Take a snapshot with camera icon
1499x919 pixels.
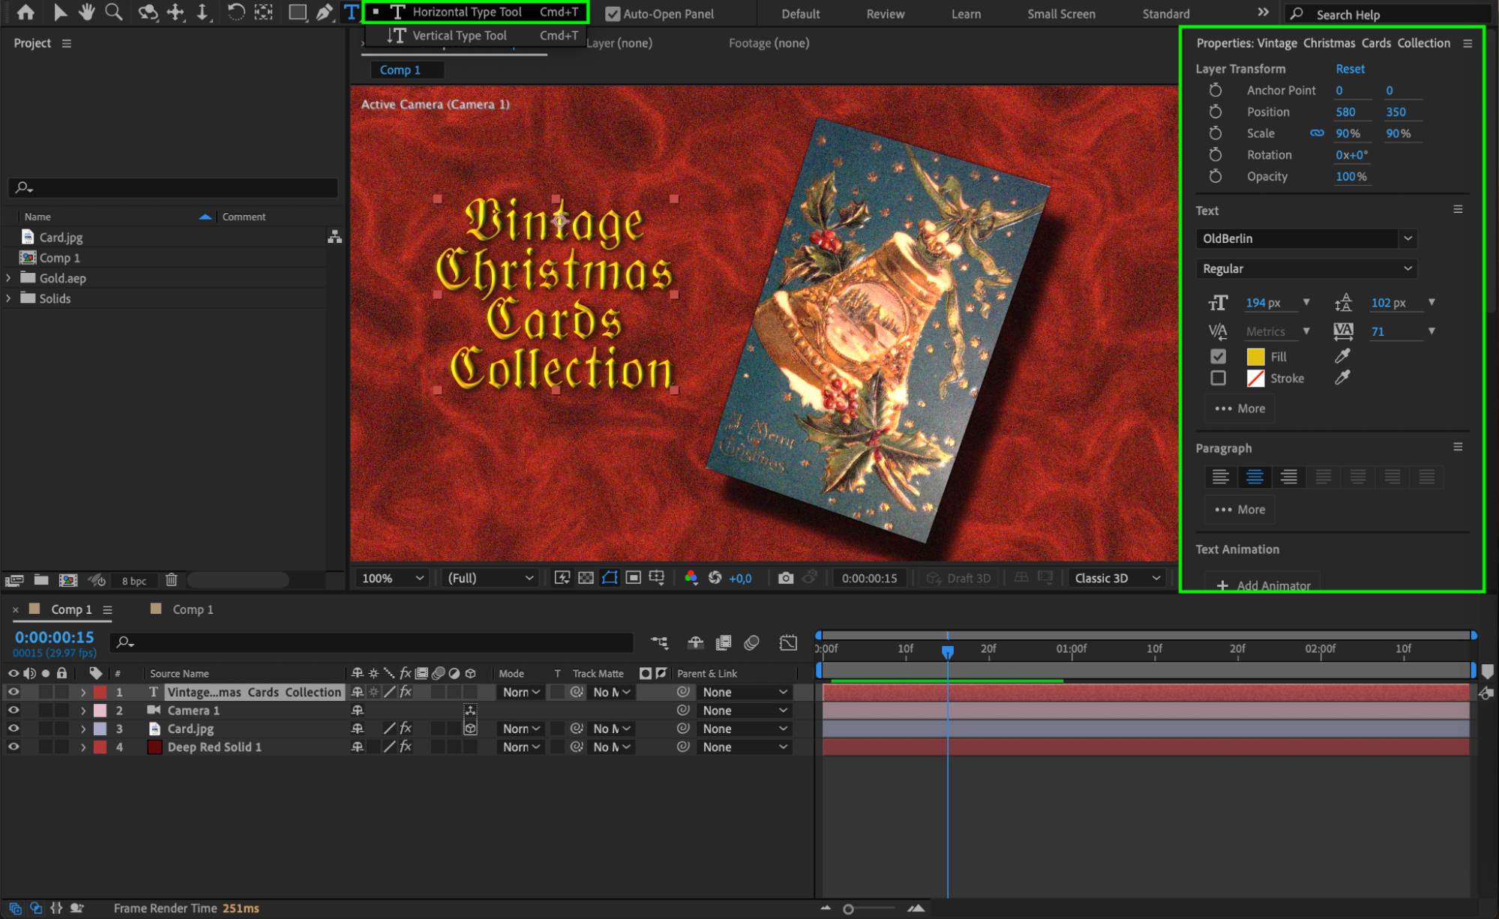(785, 578)
